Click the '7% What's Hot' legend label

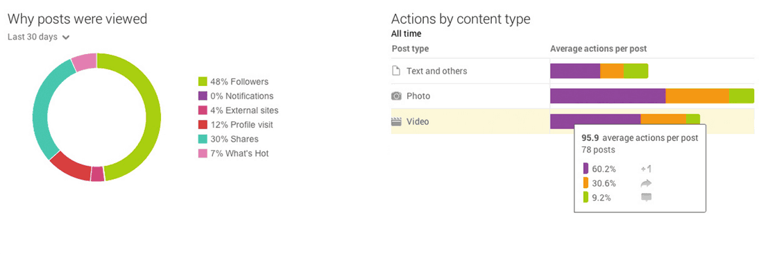[x=239, y=153]
